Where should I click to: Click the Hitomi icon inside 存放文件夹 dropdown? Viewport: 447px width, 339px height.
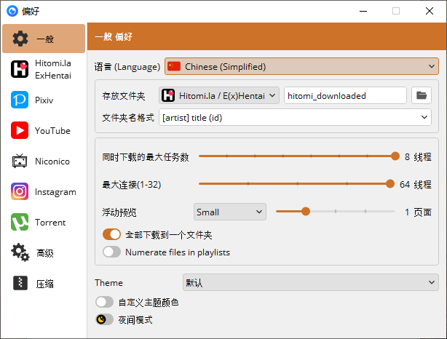pos(168,95)
